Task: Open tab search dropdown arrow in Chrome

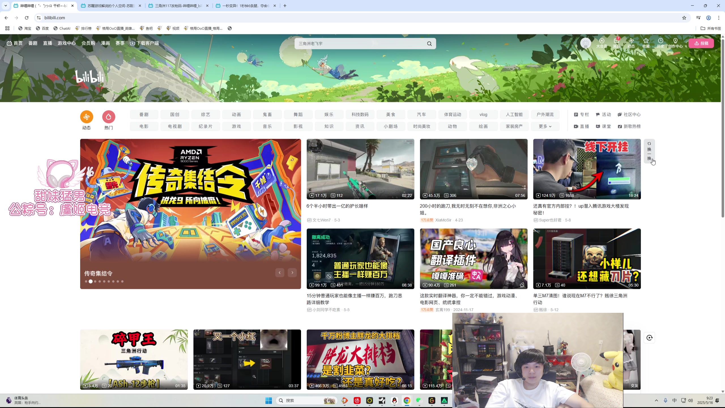Action: (5, 6)
